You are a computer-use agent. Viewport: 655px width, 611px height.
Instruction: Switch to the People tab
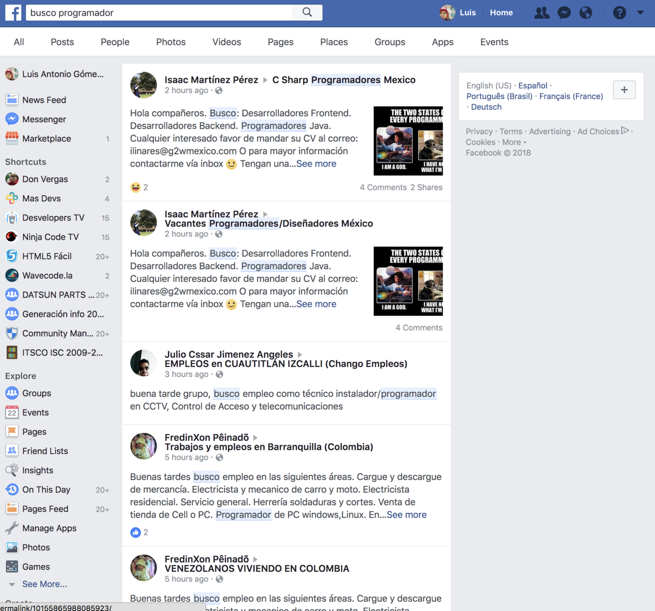coord(115,42)
